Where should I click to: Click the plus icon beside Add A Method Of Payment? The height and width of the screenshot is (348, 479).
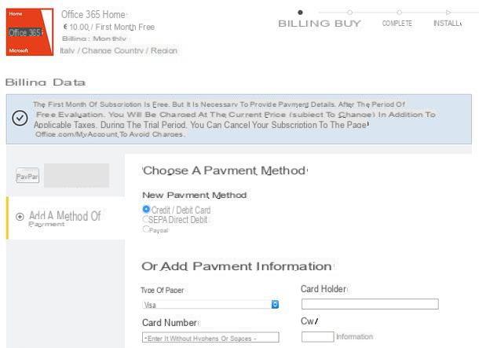20,217
